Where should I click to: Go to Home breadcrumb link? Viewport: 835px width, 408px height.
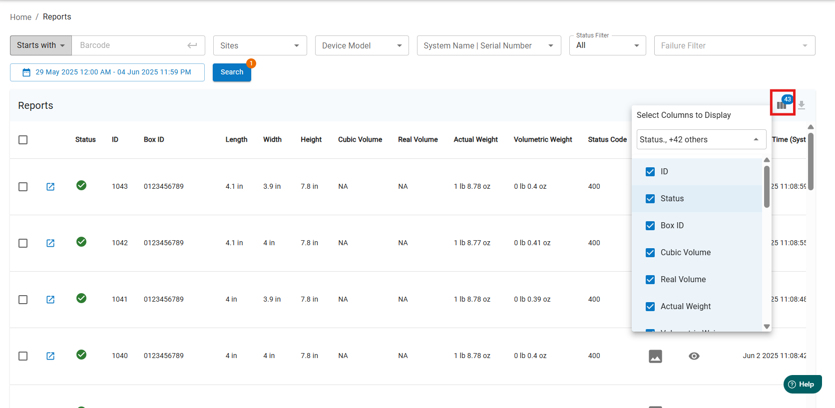[20, 17]
